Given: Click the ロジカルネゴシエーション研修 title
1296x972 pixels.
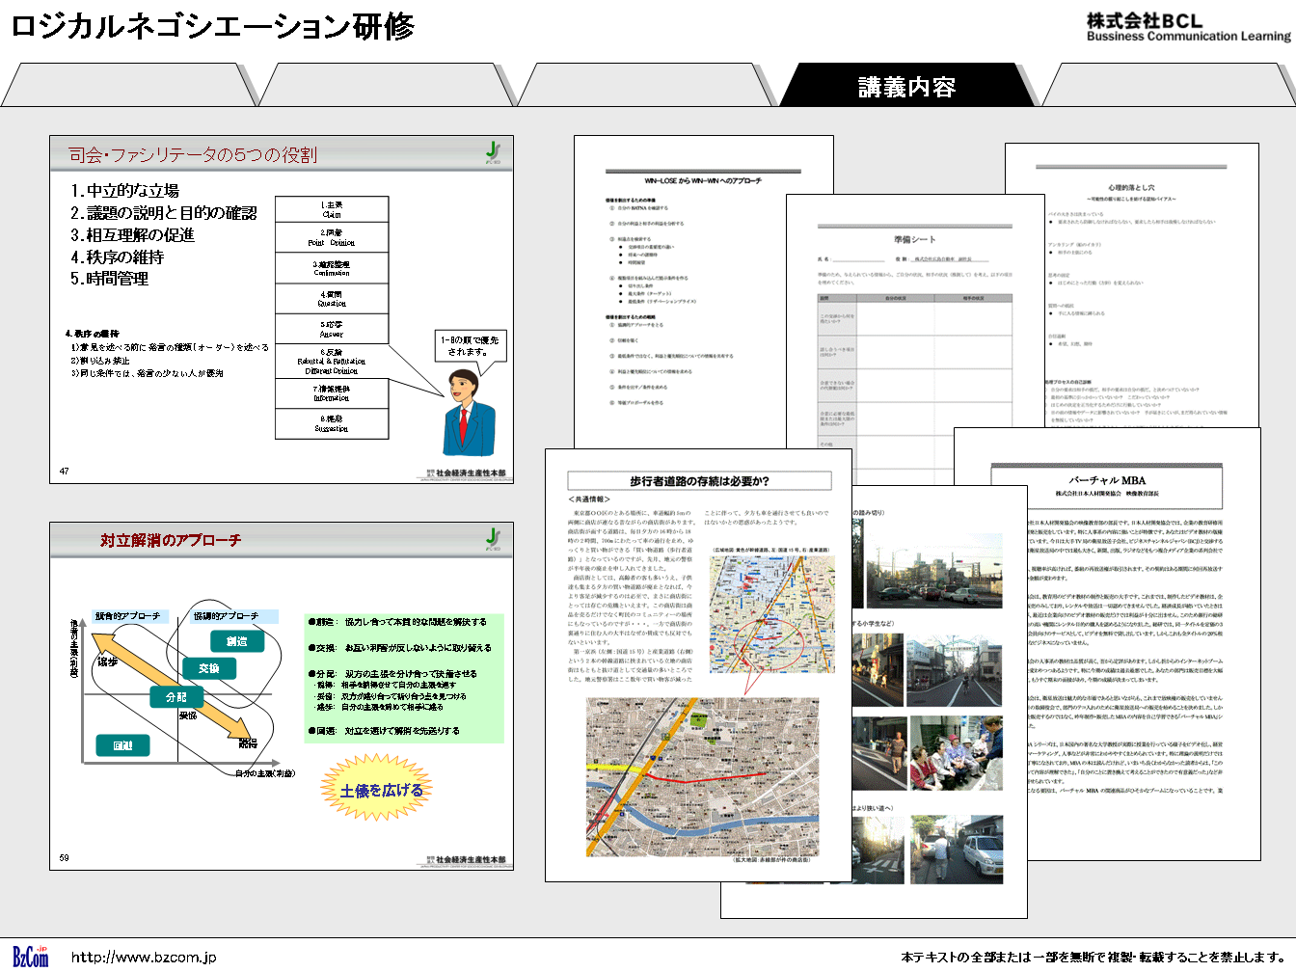Looking at the screenshot, I should click(x=212, y=26).
